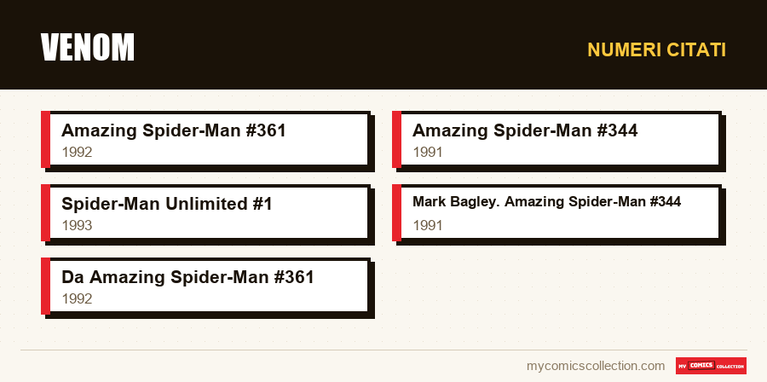Click the red bar on Spider-Man Unlimited #1 card

(45, 213)
